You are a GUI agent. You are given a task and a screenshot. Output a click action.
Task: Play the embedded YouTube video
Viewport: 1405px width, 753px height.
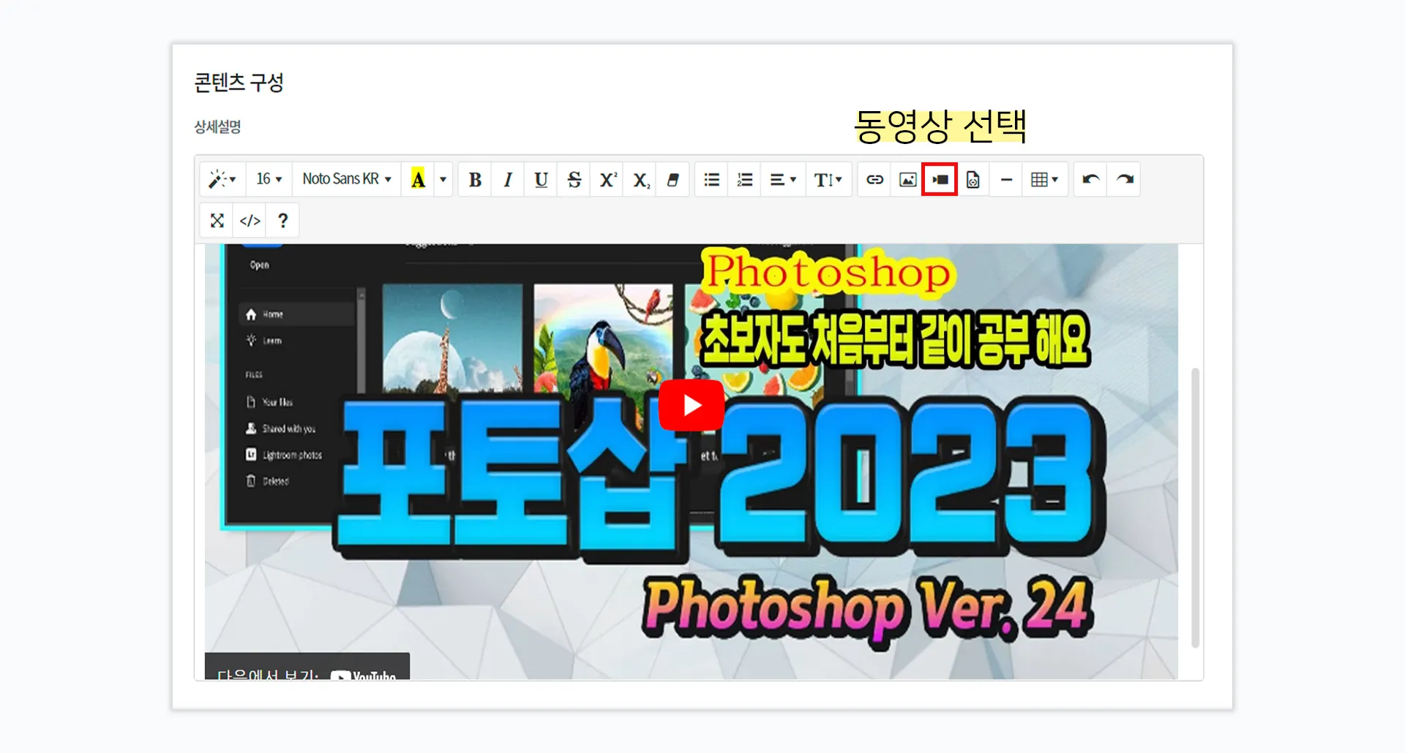(692, 405)
